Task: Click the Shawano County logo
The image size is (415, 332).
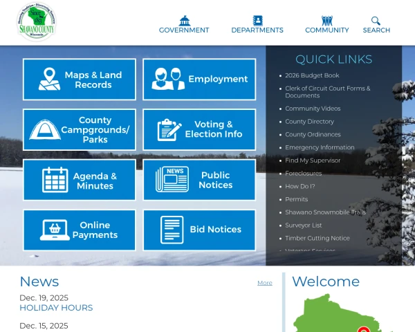Action: pos(37,21)
